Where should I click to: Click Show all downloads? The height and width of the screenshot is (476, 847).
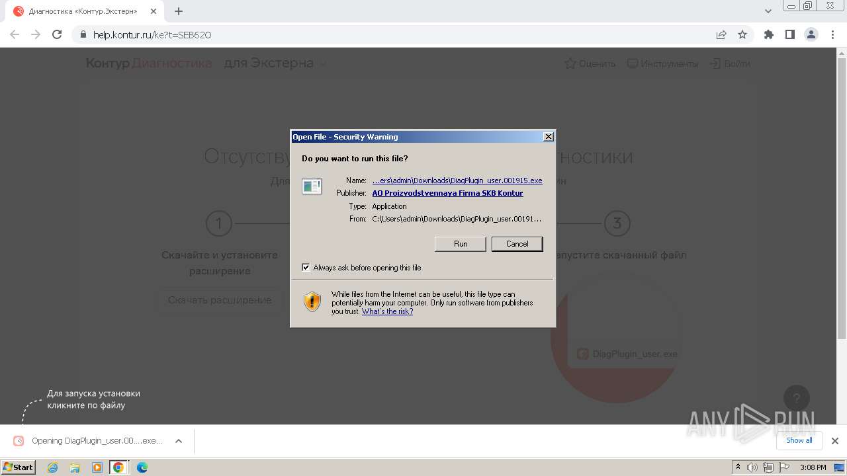pos(799,440)
